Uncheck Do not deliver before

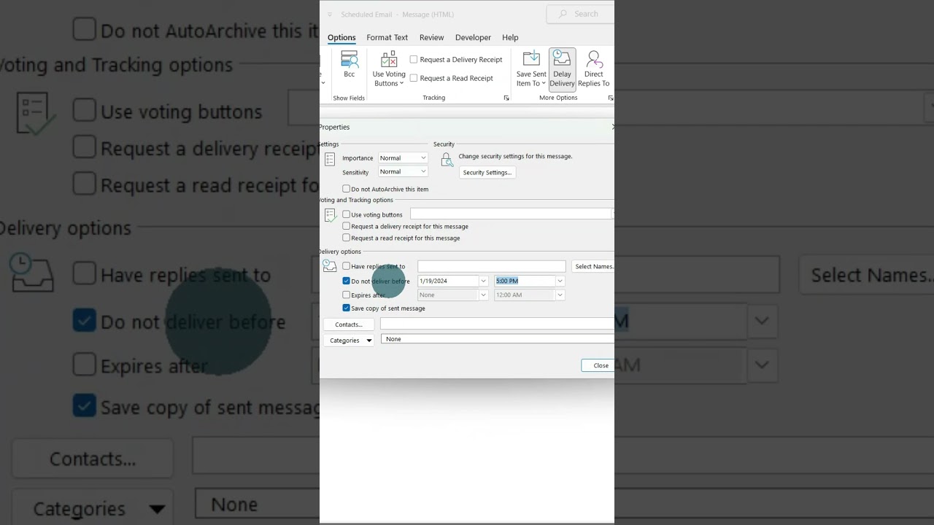pos(347,281)
